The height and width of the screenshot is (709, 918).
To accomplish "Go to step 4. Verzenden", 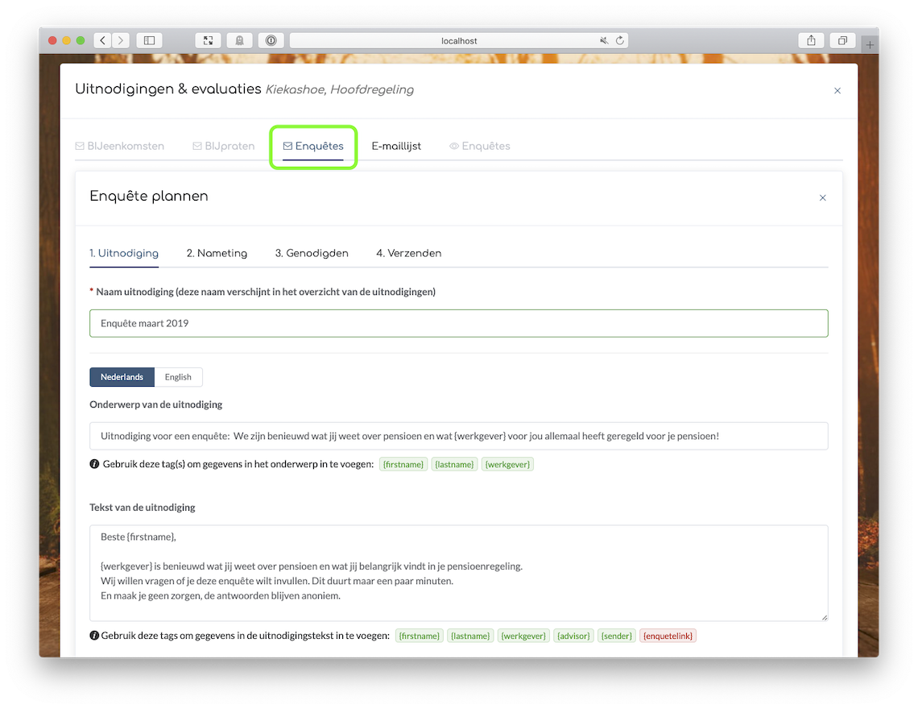I will [408, 253].
